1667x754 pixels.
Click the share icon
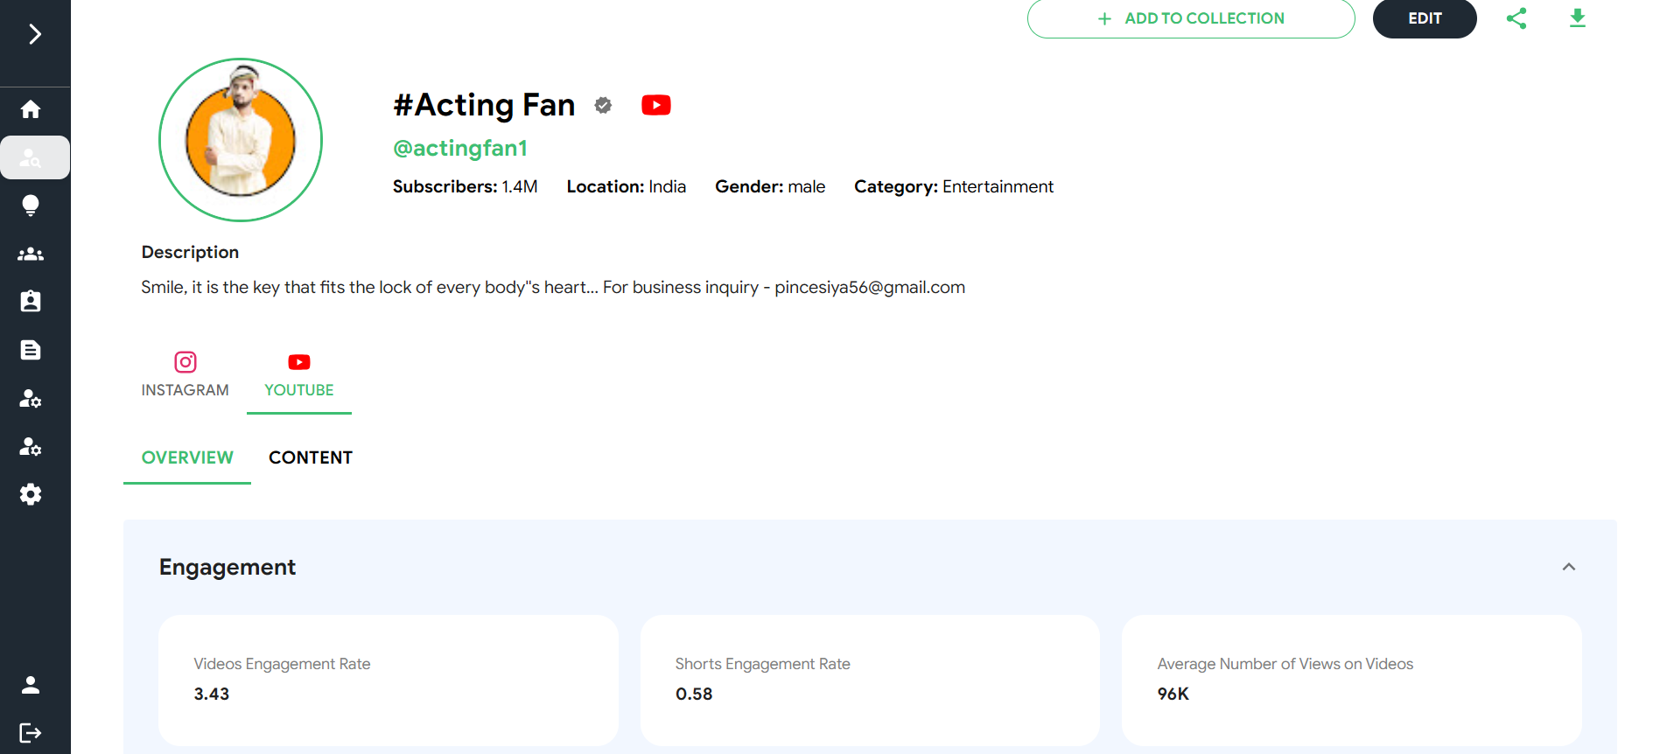(1516, 18)
